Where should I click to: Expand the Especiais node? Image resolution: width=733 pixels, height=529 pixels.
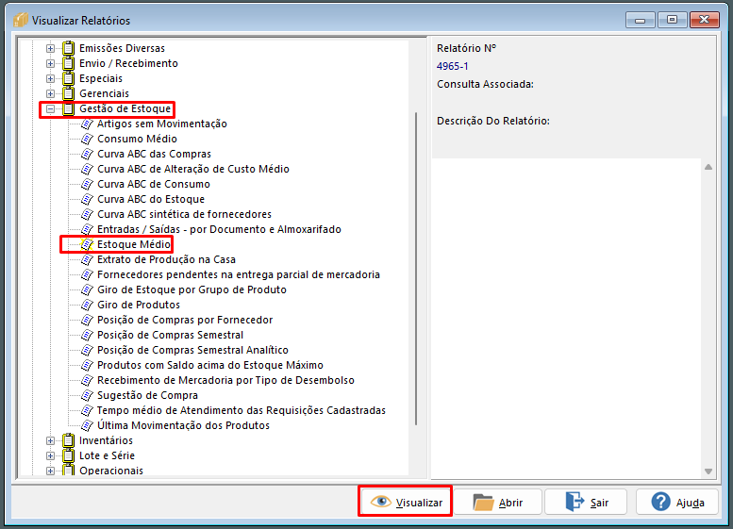point(51,78)
